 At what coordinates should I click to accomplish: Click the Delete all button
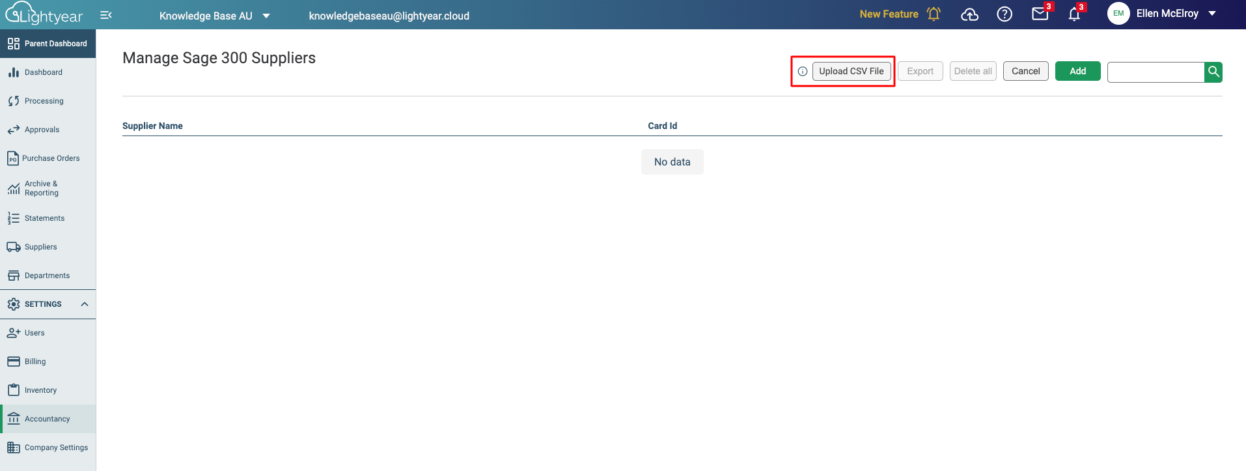pos(973,71)
